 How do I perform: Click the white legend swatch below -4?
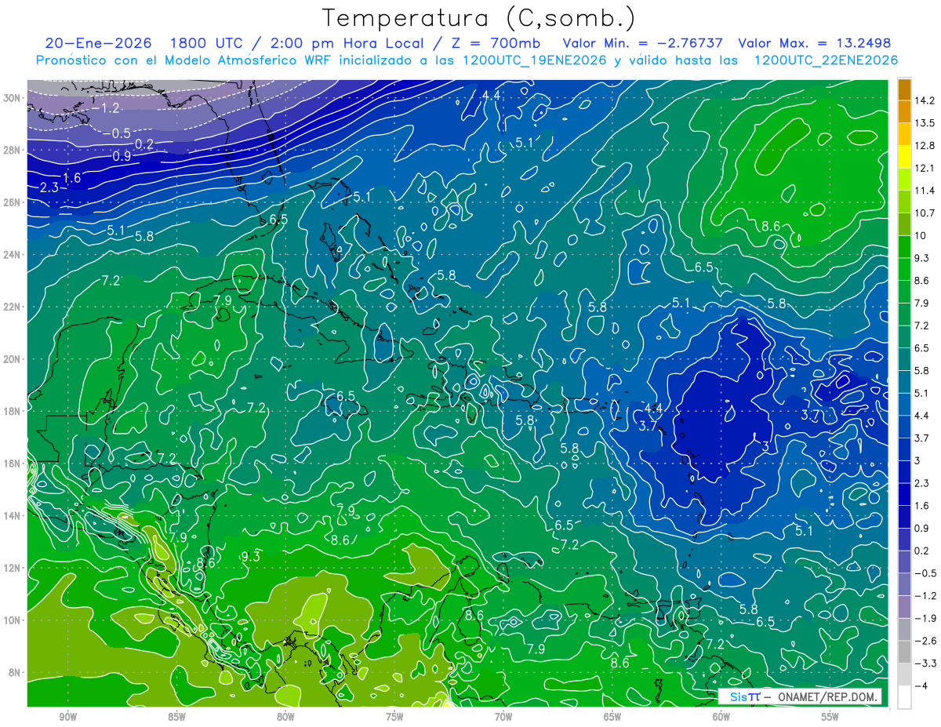[x=904, y=697]
